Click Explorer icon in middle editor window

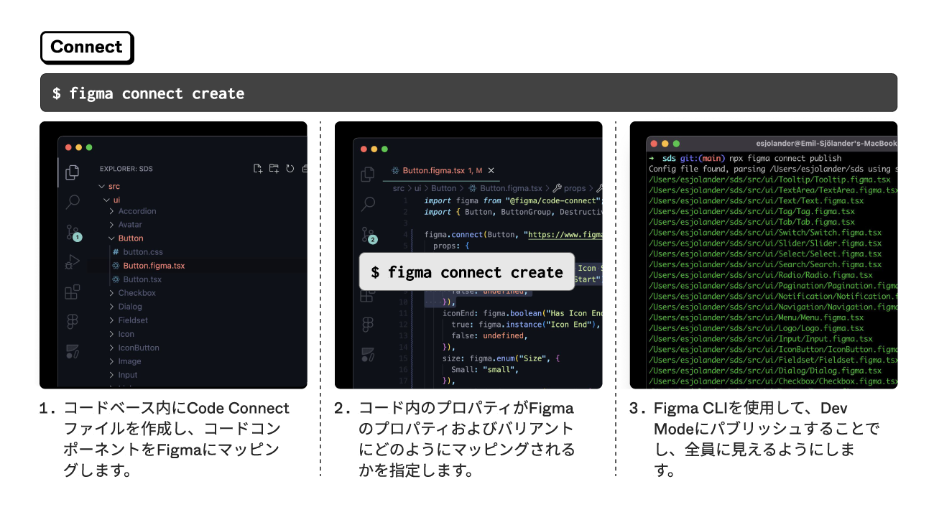point(368,174)
